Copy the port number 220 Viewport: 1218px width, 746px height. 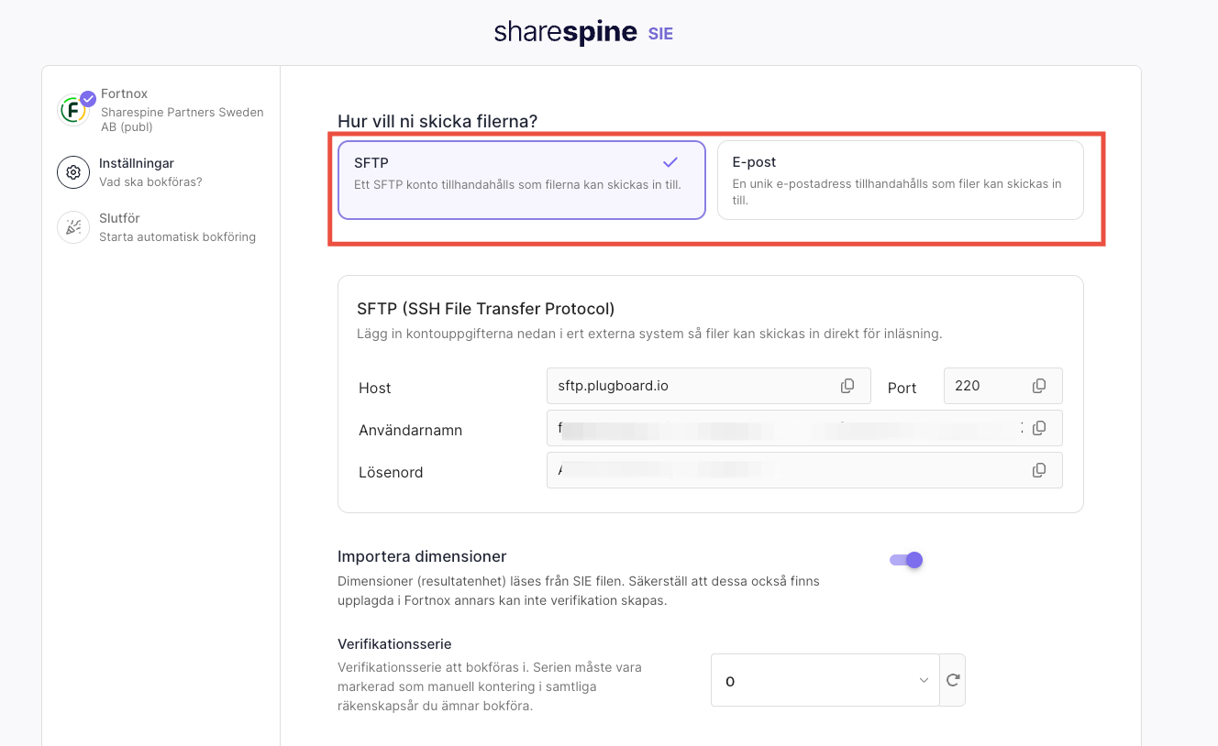[x=1039, y=386]
